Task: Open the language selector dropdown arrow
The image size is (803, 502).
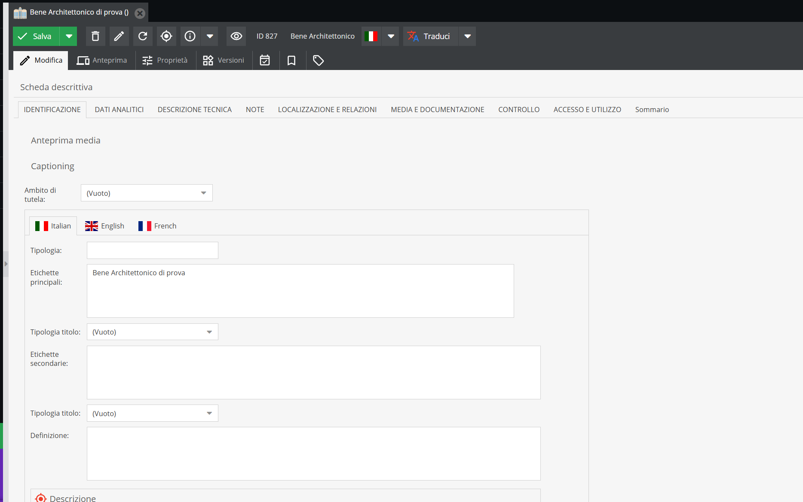Action: (x=391, y=36)
